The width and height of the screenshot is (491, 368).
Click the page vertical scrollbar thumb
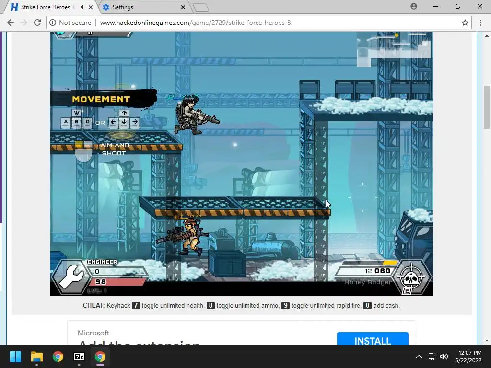coord(487,107)
